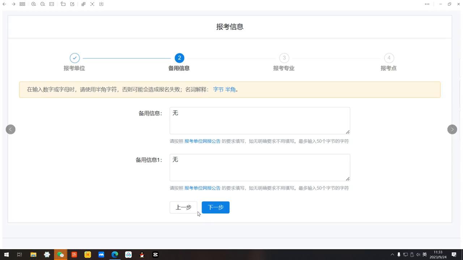
Task: Open WeChat from the taskbar
Action: point(61,255)
